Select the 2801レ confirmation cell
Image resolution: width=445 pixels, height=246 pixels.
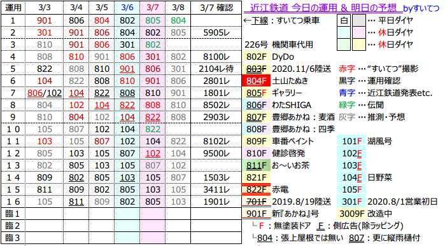[x=216, y=81]
